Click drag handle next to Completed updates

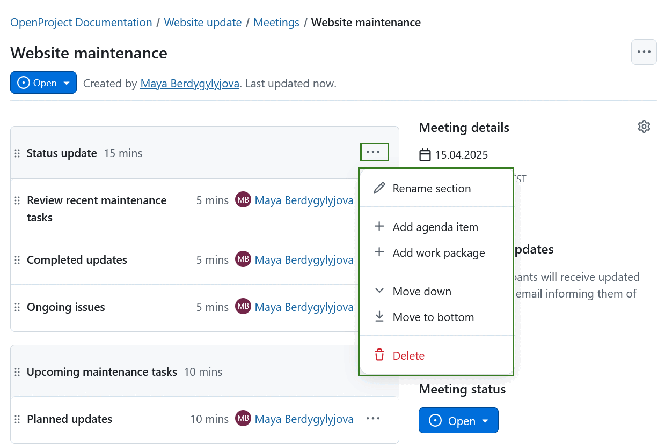(17, 260)
